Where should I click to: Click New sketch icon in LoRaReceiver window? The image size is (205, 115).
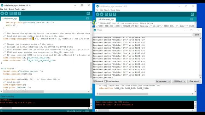(x=106, y=14)
